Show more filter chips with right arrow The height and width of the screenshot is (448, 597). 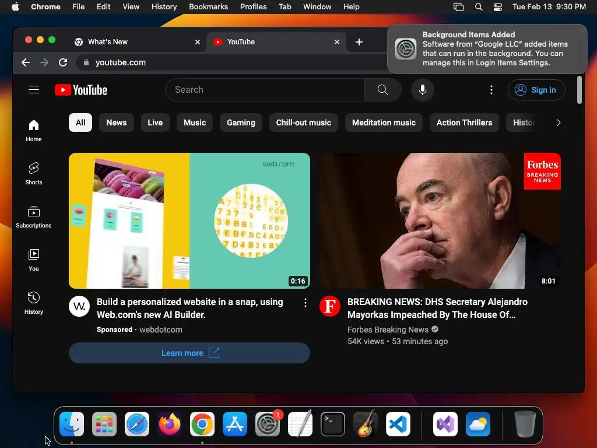558,123
